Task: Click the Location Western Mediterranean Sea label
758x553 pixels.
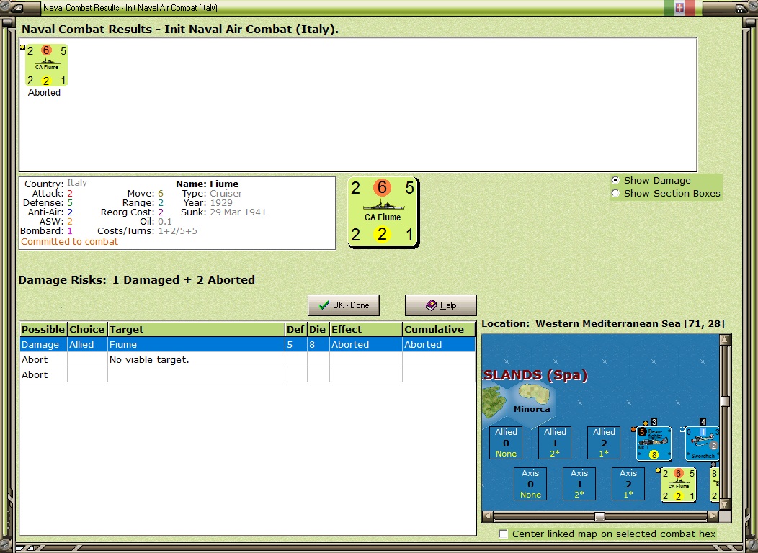Action: [x=603, y=323]
